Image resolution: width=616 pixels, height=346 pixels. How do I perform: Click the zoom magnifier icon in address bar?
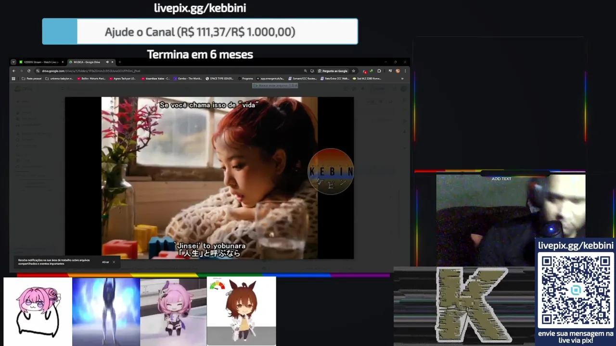pyautogui.click(x=305, y=71)
